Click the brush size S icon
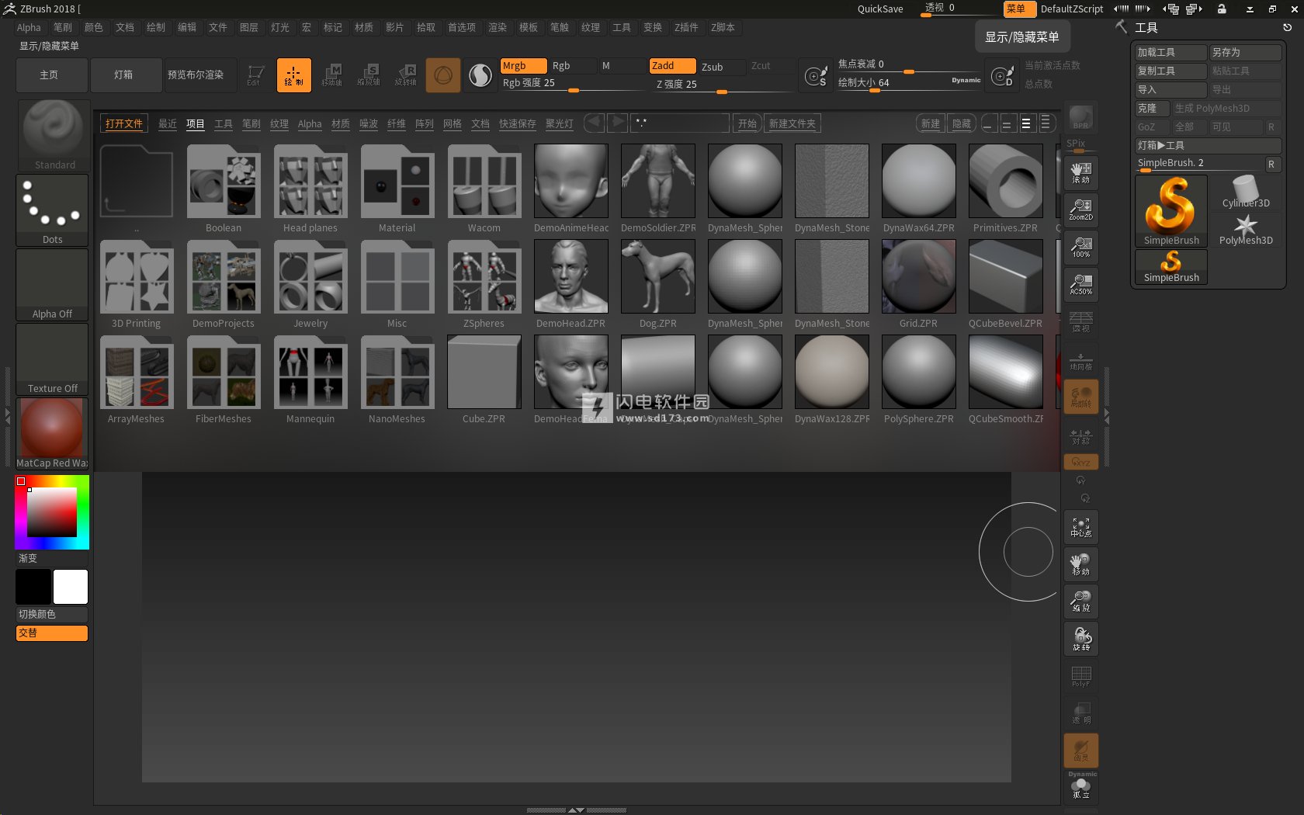 816,76
